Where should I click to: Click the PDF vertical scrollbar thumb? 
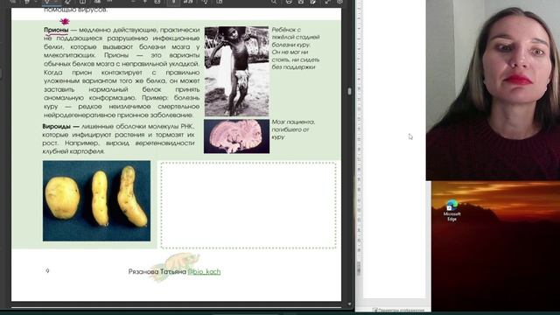[x=349, y=91]
